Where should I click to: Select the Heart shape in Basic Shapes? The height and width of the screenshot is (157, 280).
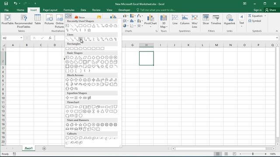coord(94,66)
